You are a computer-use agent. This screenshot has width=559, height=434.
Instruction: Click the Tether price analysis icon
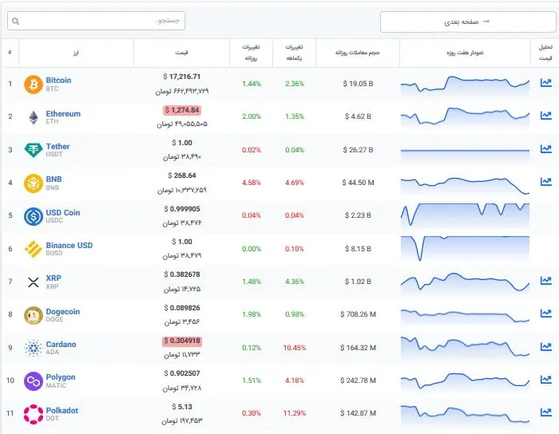coord(545,149)
